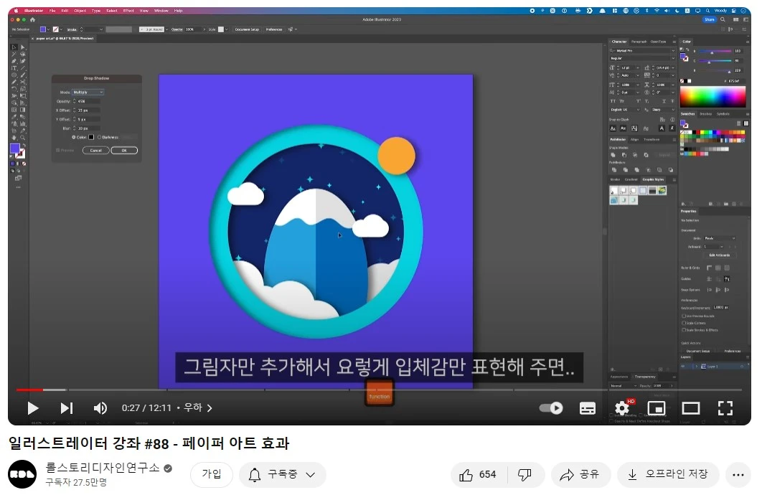Switch to the Brushes tab
Screen dimensions: 762x495
click(705, 114)
